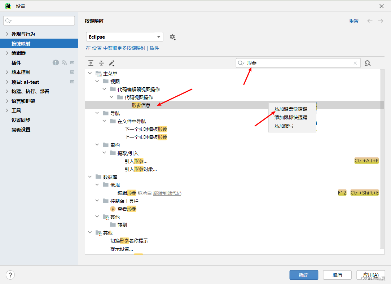The height and width of the screenshot is (284, 391).
Task: Click the help question mark icon
Action: point(10,275)
